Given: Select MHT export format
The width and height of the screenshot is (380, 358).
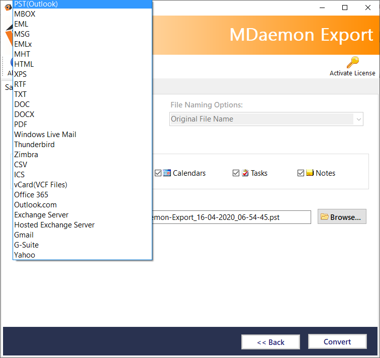Looking at the screenshot, I should point(82,54).
